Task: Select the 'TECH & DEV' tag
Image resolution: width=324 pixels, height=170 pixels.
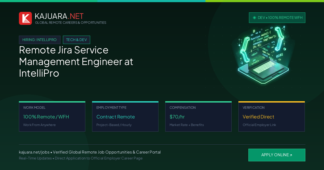Action: pyautogui.click(x=76, y=40)
